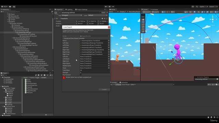Switch to the Scene tab
Screen dimensions: 219x123
click(x=144, y=10)
